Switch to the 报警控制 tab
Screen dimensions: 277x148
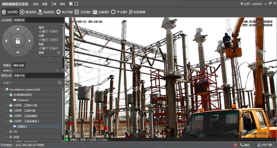click(19, 20)
